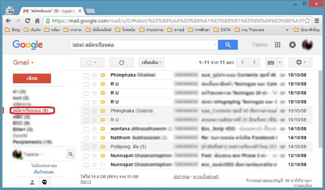Click the Gmail refresh mail button
The height and width of the screenshot is (190, 325).
pos(121,63)
